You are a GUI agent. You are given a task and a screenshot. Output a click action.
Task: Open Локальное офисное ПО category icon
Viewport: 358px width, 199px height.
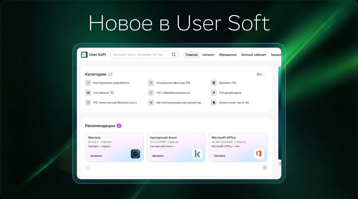(x=151, y=83)
